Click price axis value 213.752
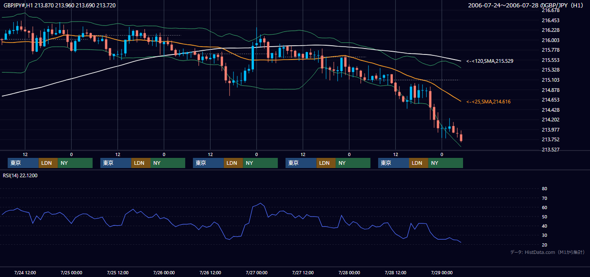 (x=550, y=140)
